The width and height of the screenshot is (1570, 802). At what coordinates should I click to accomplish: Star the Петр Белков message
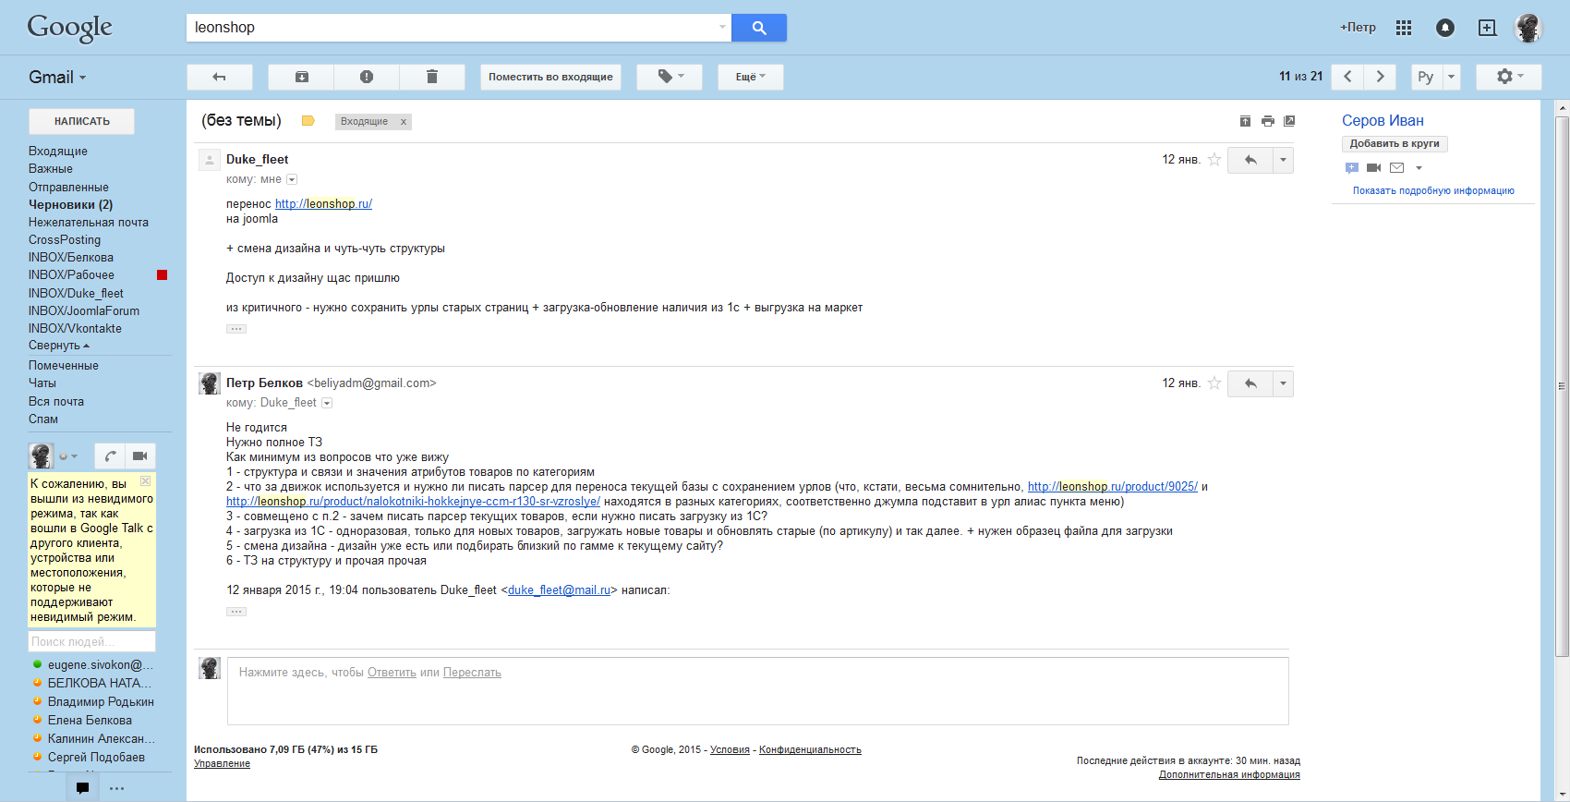point(1214,383)
